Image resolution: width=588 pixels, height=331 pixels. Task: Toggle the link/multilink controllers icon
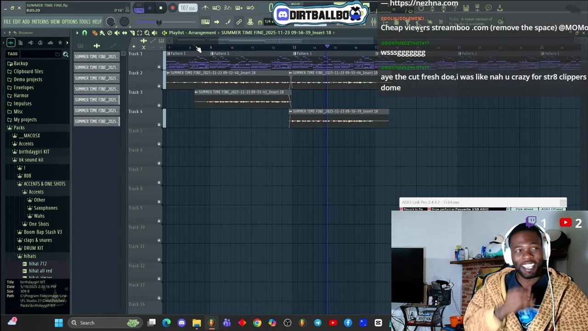(x=239, y=22)
